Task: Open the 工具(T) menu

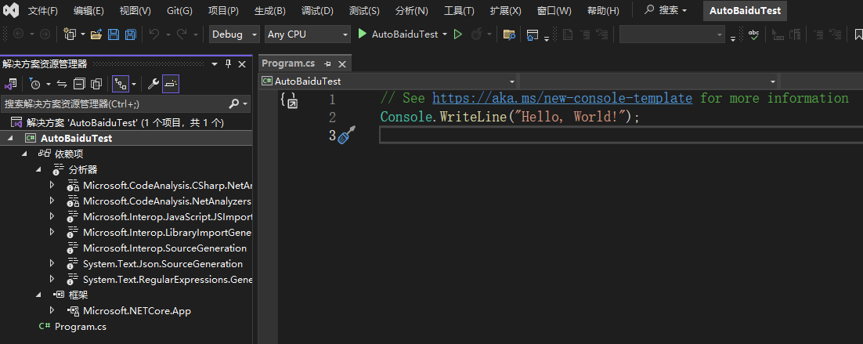Action: point(459,10)
